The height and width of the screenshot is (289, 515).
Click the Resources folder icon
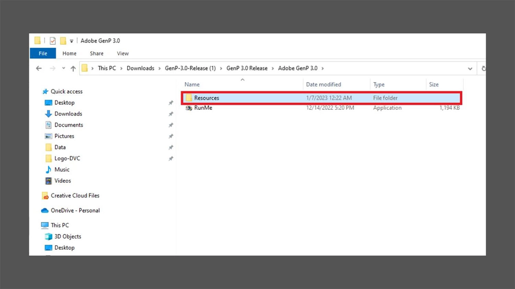[188, 98]
